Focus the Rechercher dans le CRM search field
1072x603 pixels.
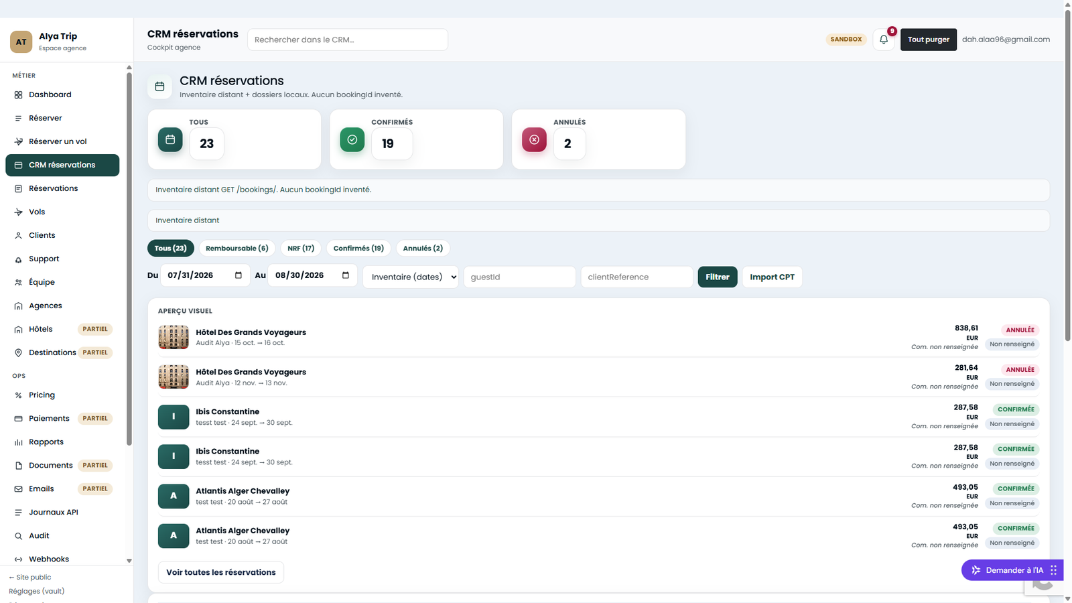coord(348,40)
